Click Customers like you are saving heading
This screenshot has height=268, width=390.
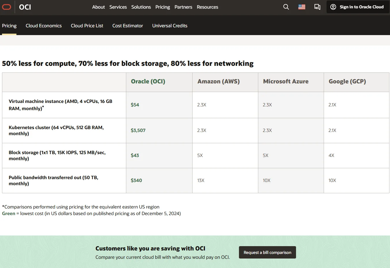coord(150,248)
